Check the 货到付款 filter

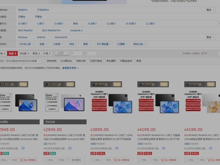click(74, 61)
